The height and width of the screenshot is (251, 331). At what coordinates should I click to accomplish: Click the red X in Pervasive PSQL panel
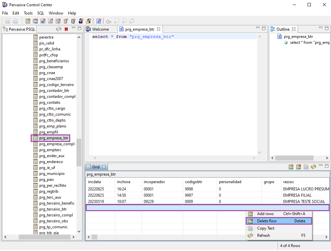point(66,29)
